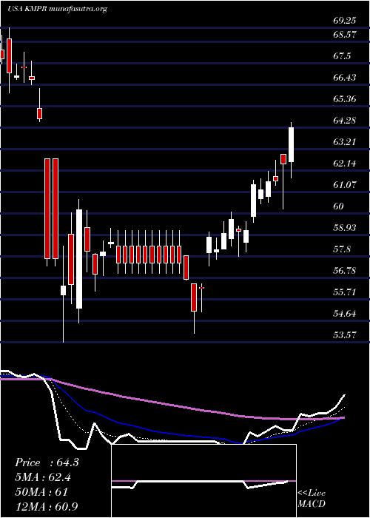The height and width of the screenshot is (518, 370).
Task: Click the 65.36 price axis label
Action: (344, 98)
